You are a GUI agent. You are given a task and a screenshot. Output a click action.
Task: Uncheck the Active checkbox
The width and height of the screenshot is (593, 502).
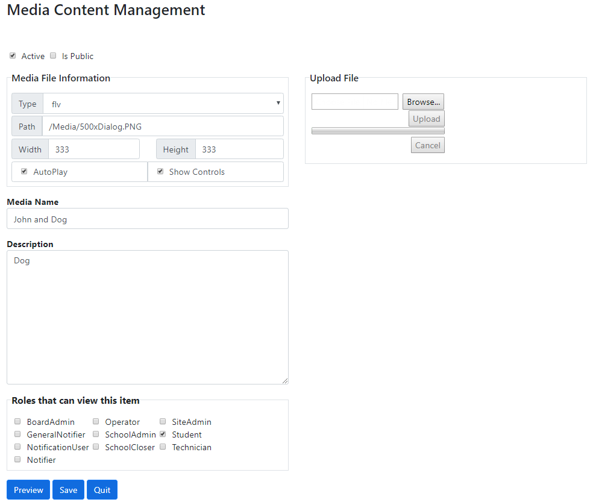tap(13, 55)
